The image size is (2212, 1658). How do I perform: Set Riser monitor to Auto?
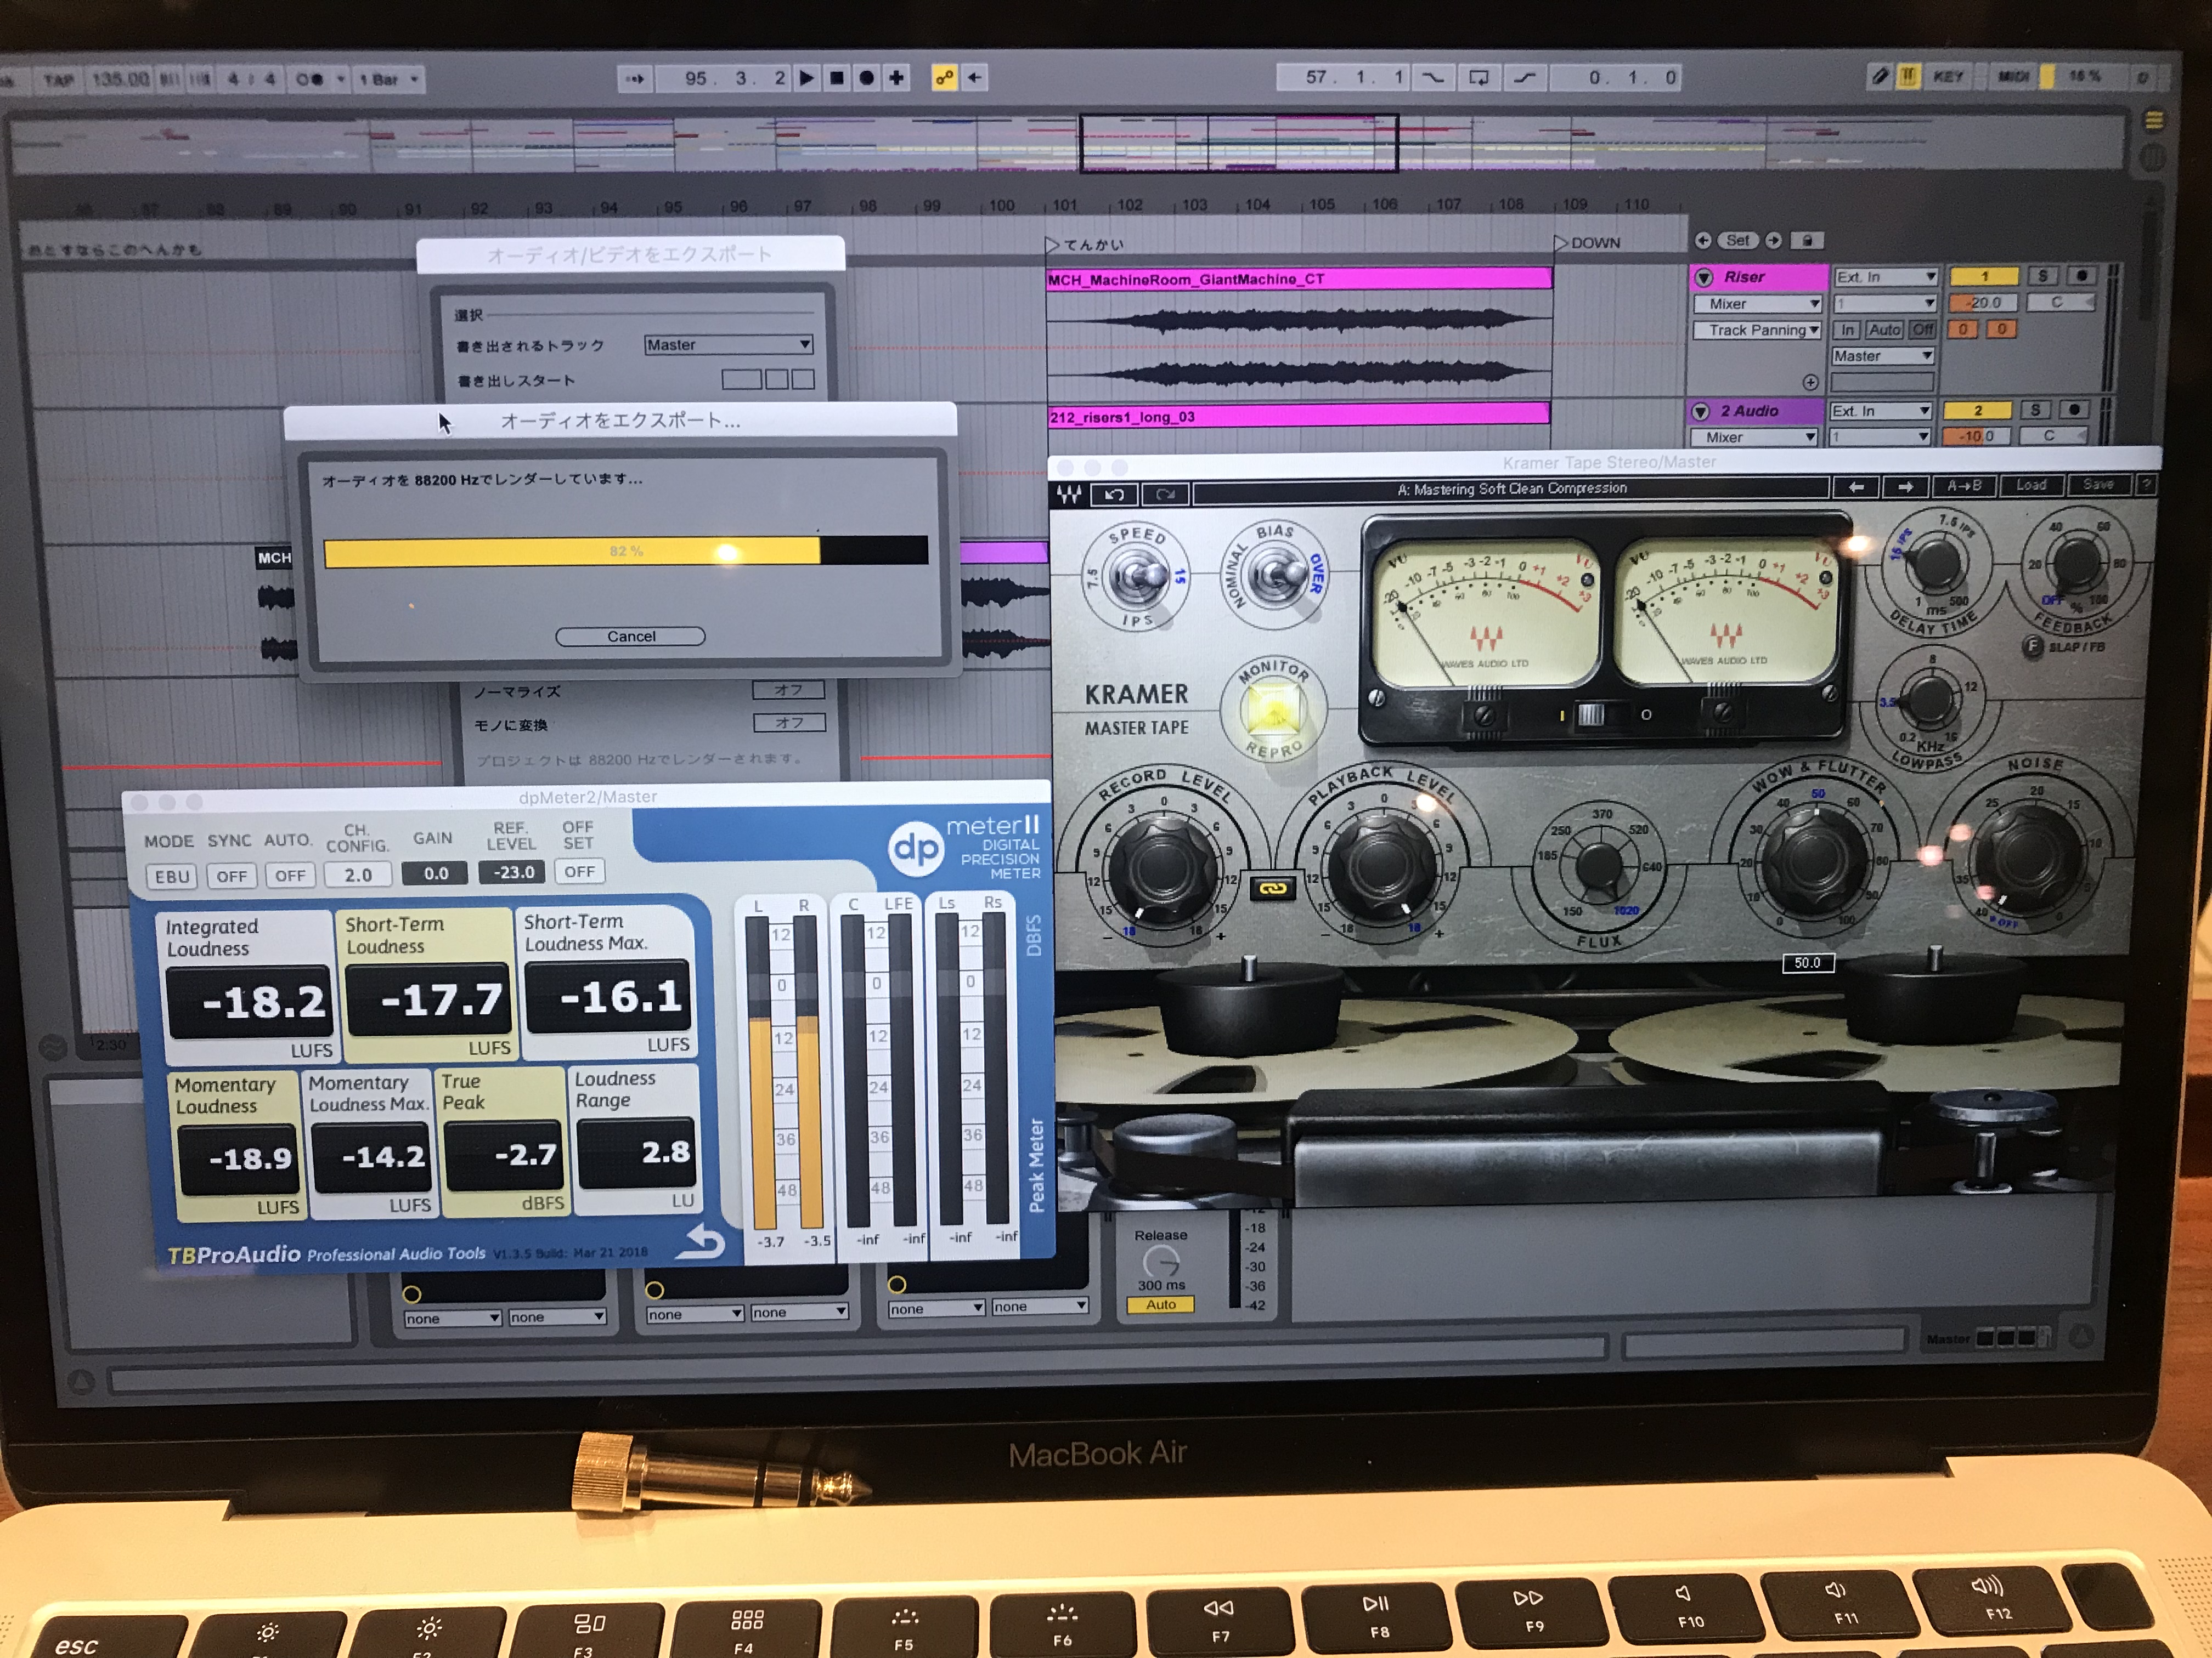click(x=1885, y=330)
